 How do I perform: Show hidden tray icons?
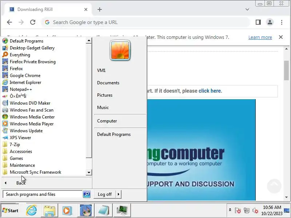coord(230,210)
